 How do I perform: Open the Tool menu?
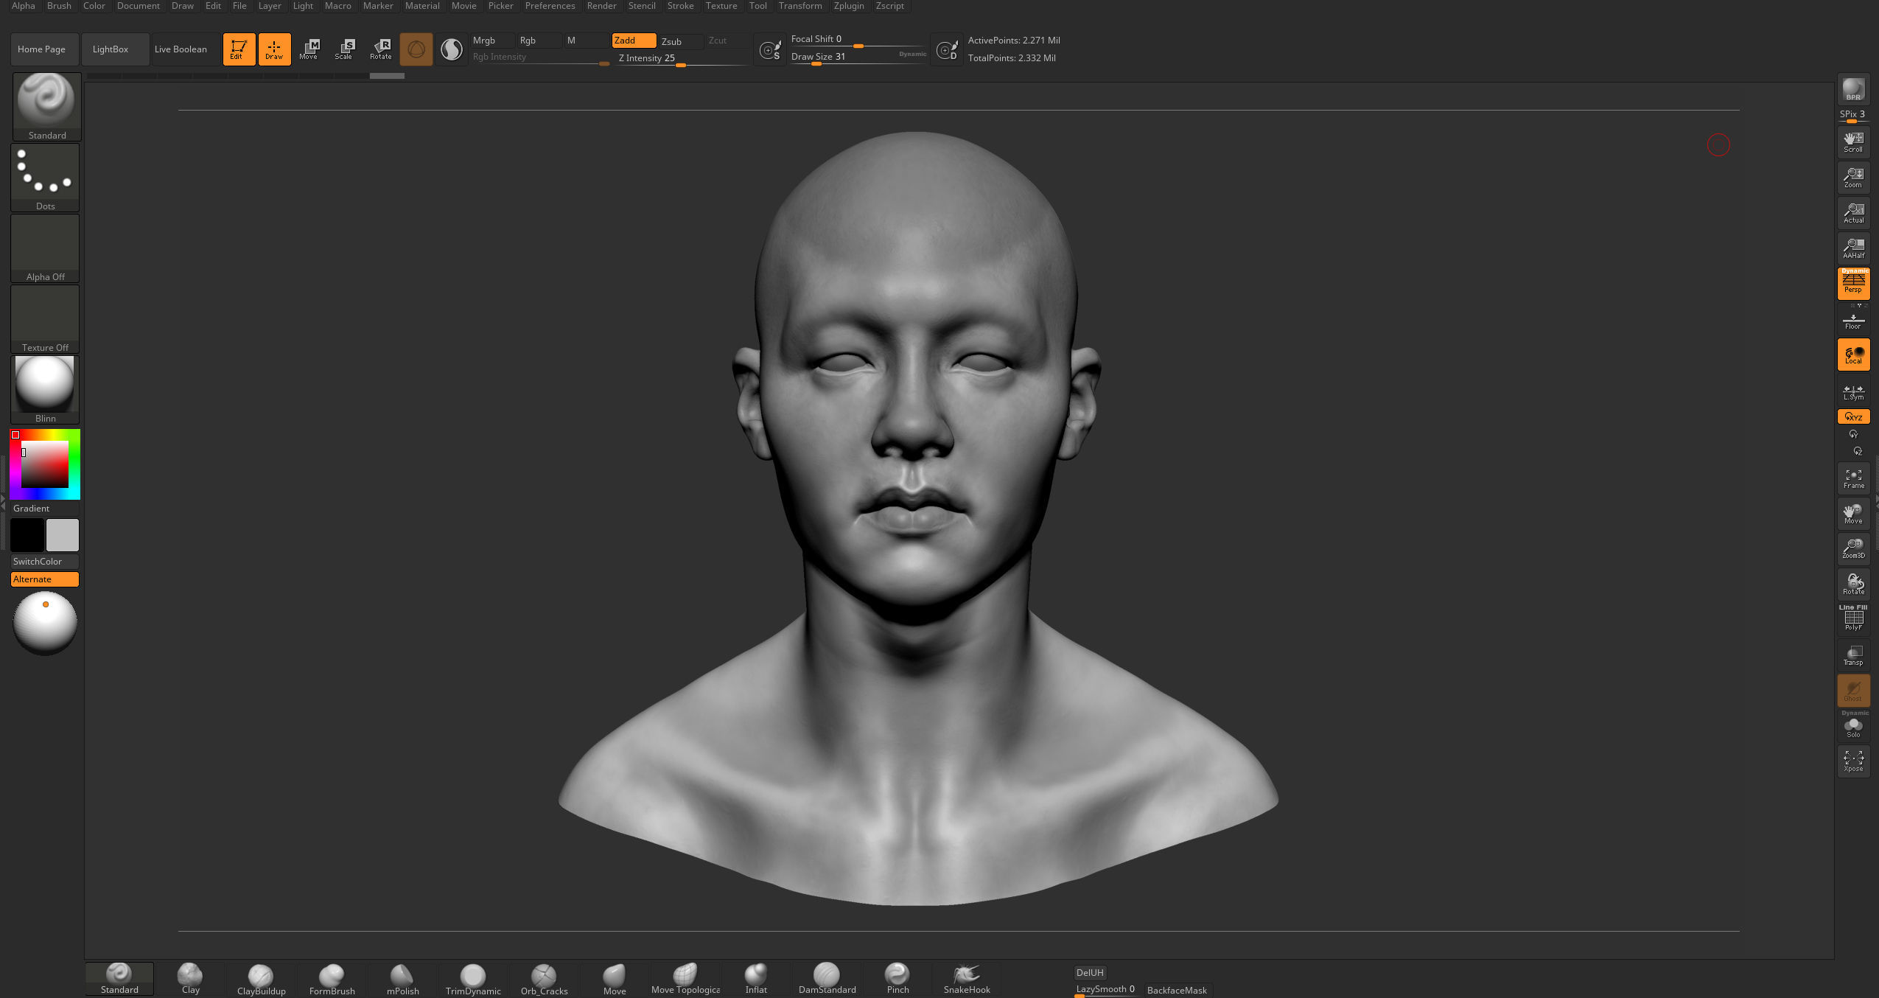click(757, 6)
